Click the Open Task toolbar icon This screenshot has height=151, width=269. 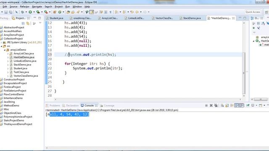click(x=73, y=12)
